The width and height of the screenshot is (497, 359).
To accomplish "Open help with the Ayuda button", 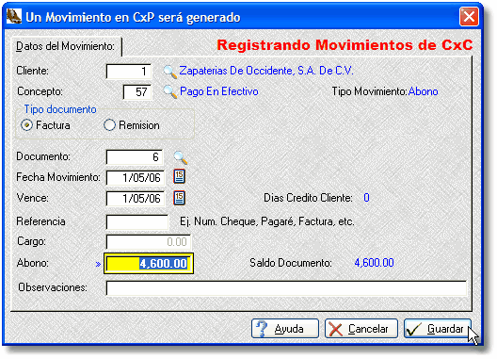I will pyautogui.click(x=285, y=329).
